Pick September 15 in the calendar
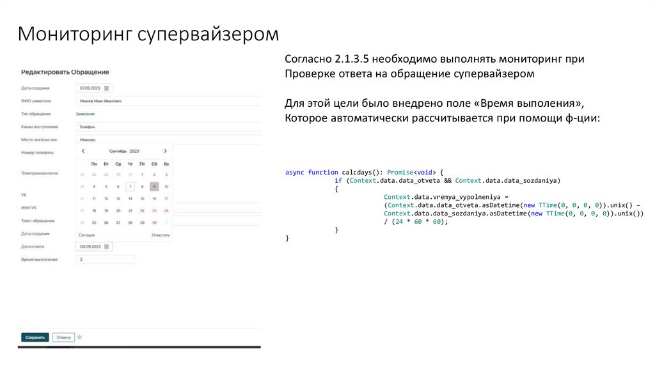 click(x=142, y=198)
